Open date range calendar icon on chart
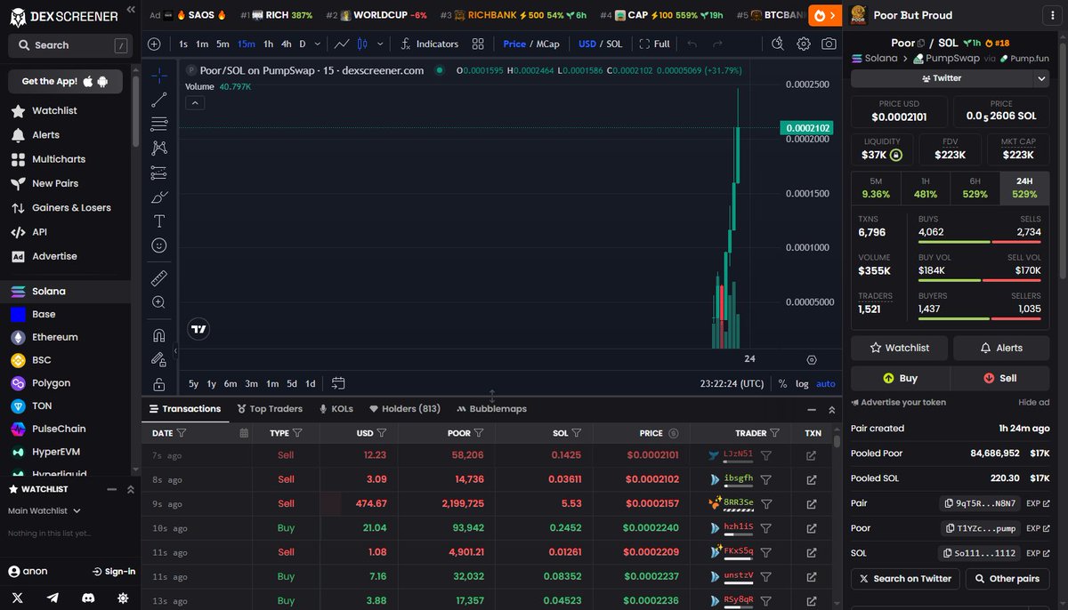 [338, 383]
